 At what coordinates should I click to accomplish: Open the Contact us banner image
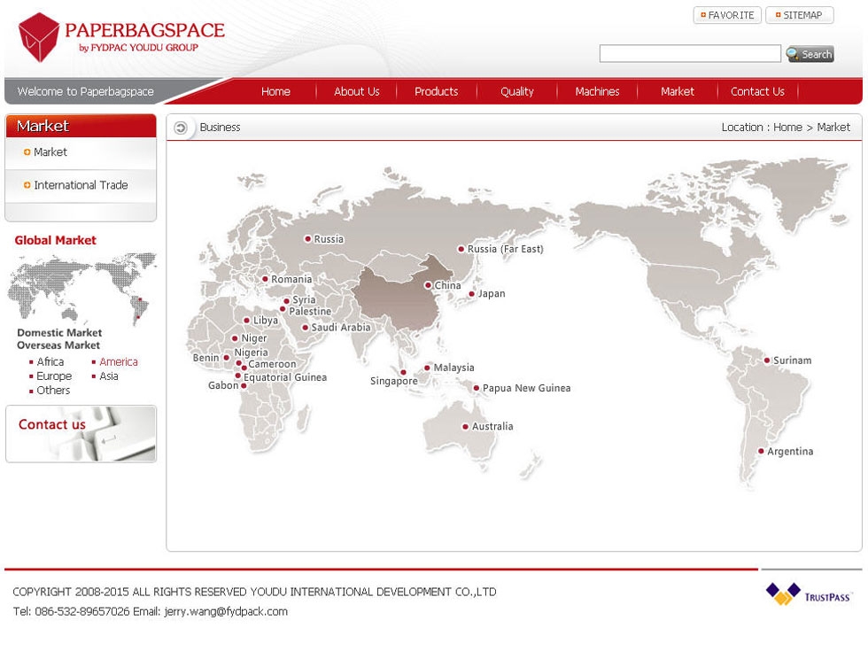tap(81, 434)
